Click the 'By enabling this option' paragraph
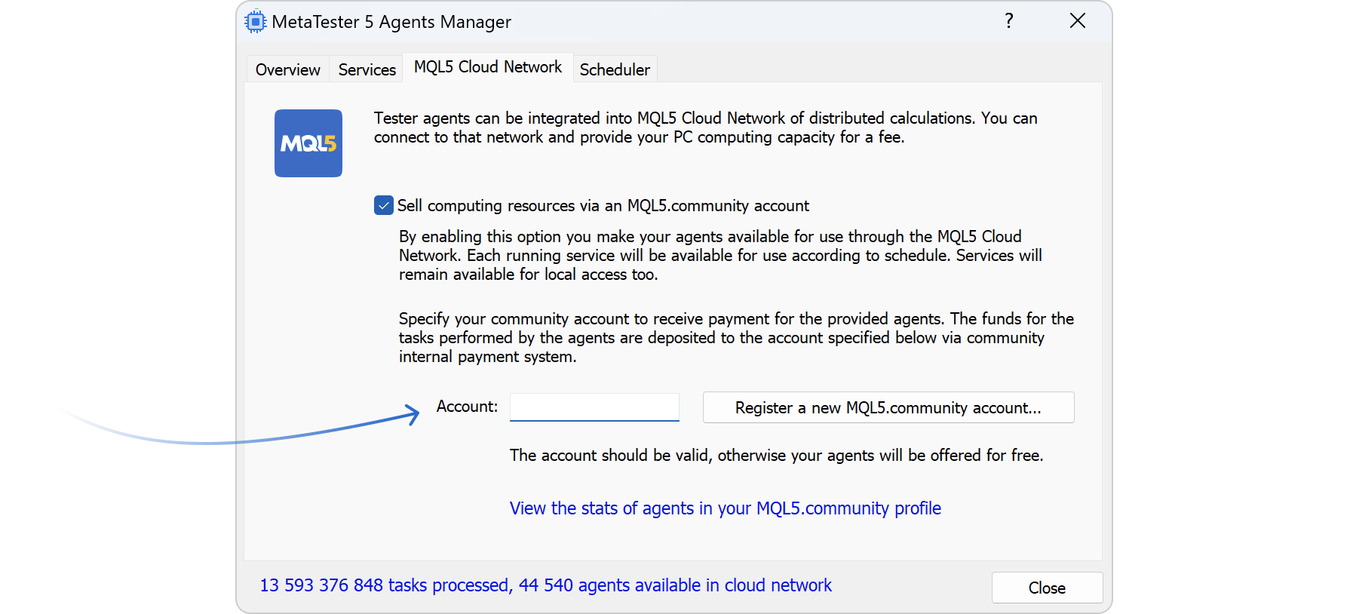Screen dimensions: 1347x614 pos(720,256)
